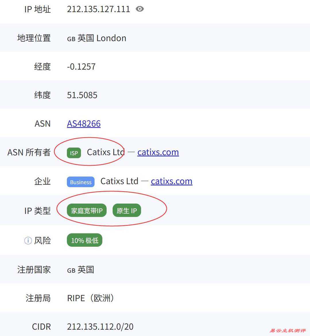Click the blue Business badge
310x336 pixels.
(80, 182)
